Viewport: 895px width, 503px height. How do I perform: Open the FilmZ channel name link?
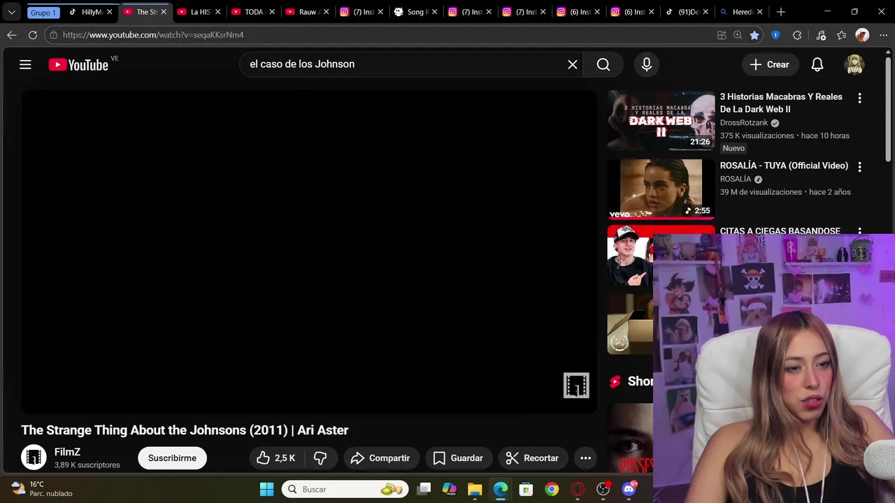(x=67, y=452)
